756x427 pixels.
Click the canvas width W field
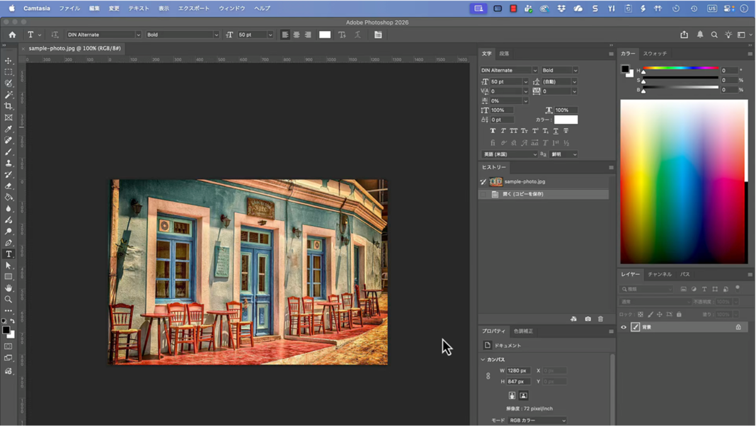coord(518,370)
